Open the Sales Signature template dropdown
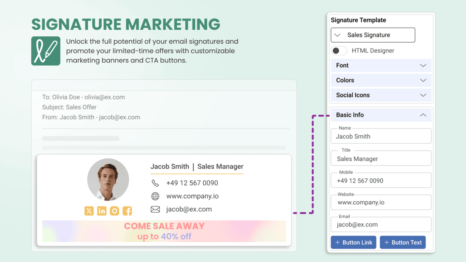Viewport: 466px width, 262px height. tap(373, 35)
